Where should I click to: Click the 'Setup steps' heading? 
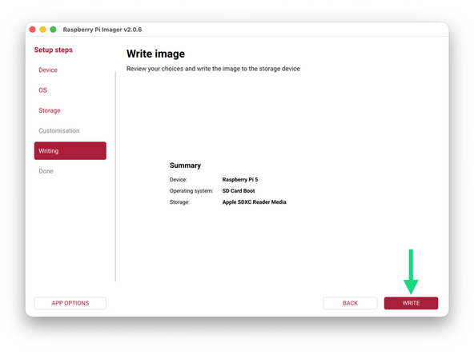tap(53, 50)
